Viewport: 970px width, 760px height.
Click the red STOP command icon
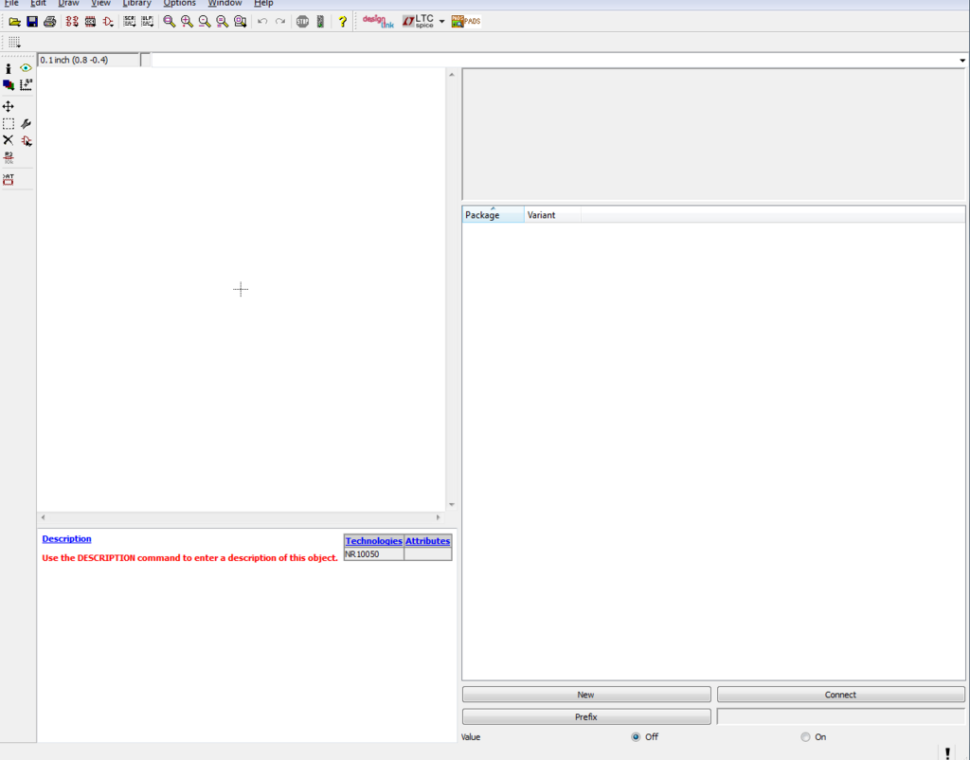pos(302,22)
